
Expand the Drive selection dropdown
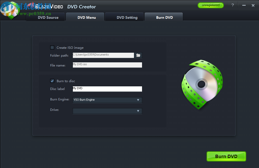(138, 111)
